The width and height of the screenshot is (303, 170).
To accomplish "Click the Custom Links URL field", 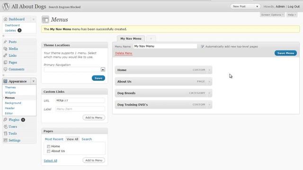I will tap(80, 101).
